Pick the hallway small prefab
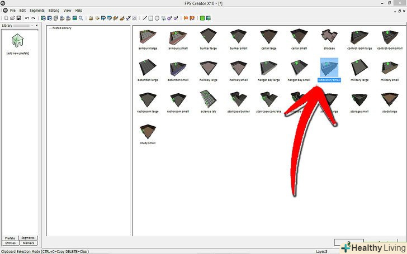The image size is (407, 254). point(239,70)
